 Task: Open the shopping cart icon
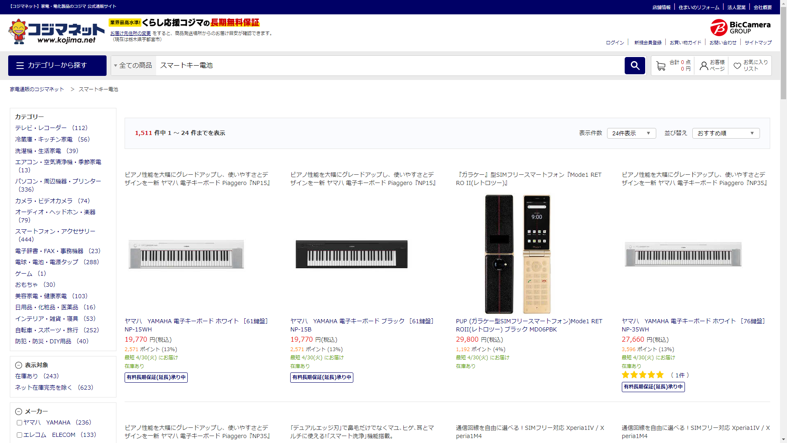pyautogui.click(x=660, y=66)
